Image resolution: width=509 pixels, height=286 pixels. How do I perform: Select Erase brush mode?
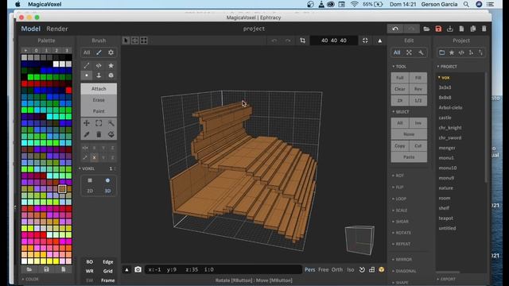(99, 100)
